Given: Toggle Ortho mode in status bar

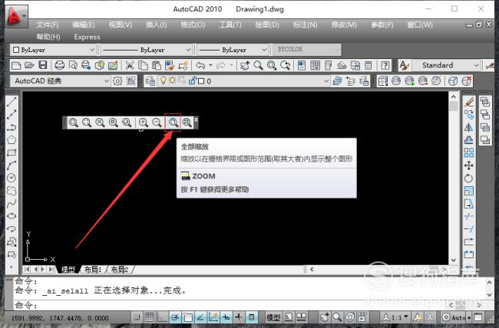Looking at the screenshot, I should click(162, 317).
